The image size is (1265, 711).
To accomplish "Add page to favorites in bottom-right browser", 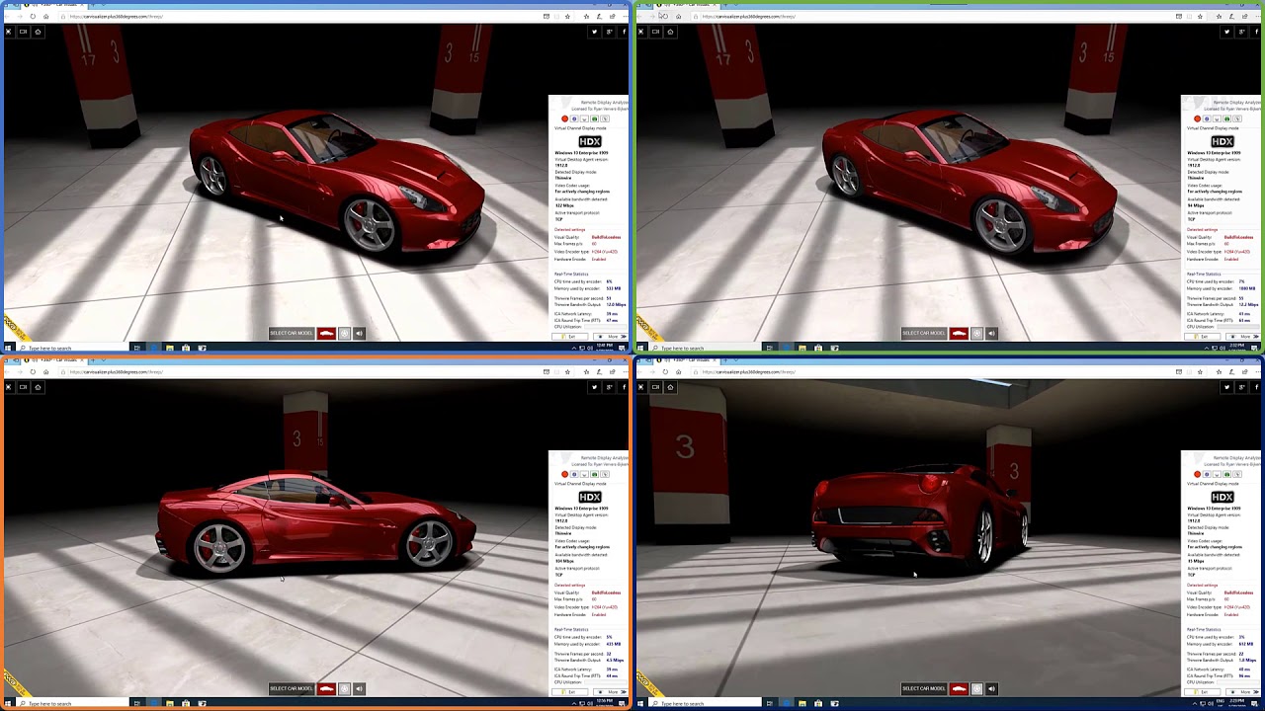I will click(1200, 371).
